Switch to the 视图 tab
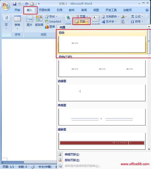Screen dimensions: 151x169 click(x=96, y=10)
